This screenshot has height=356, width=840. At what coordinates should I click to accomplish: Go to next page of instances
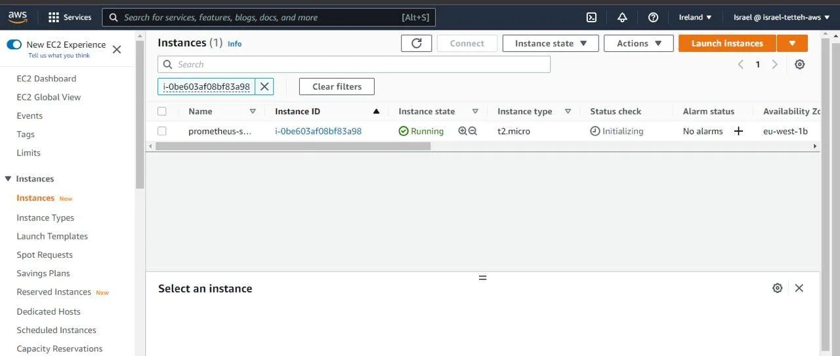775,64
